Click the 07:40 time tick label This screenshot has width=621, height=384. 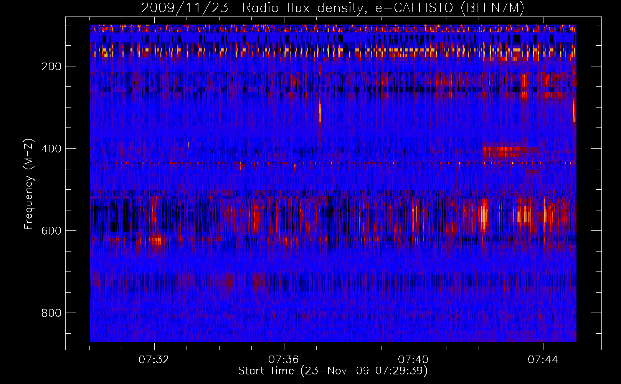point(413,360)
